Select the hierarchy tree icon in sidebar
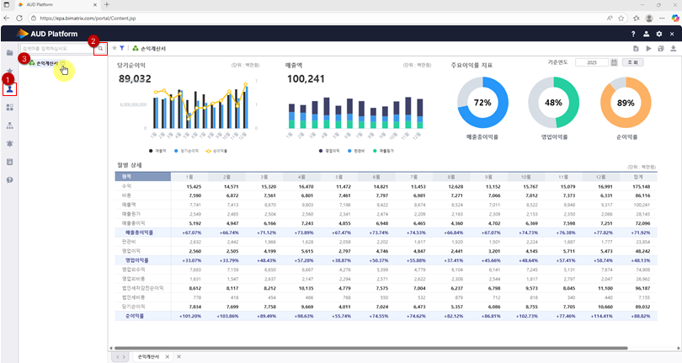 [x=10, y=125]
